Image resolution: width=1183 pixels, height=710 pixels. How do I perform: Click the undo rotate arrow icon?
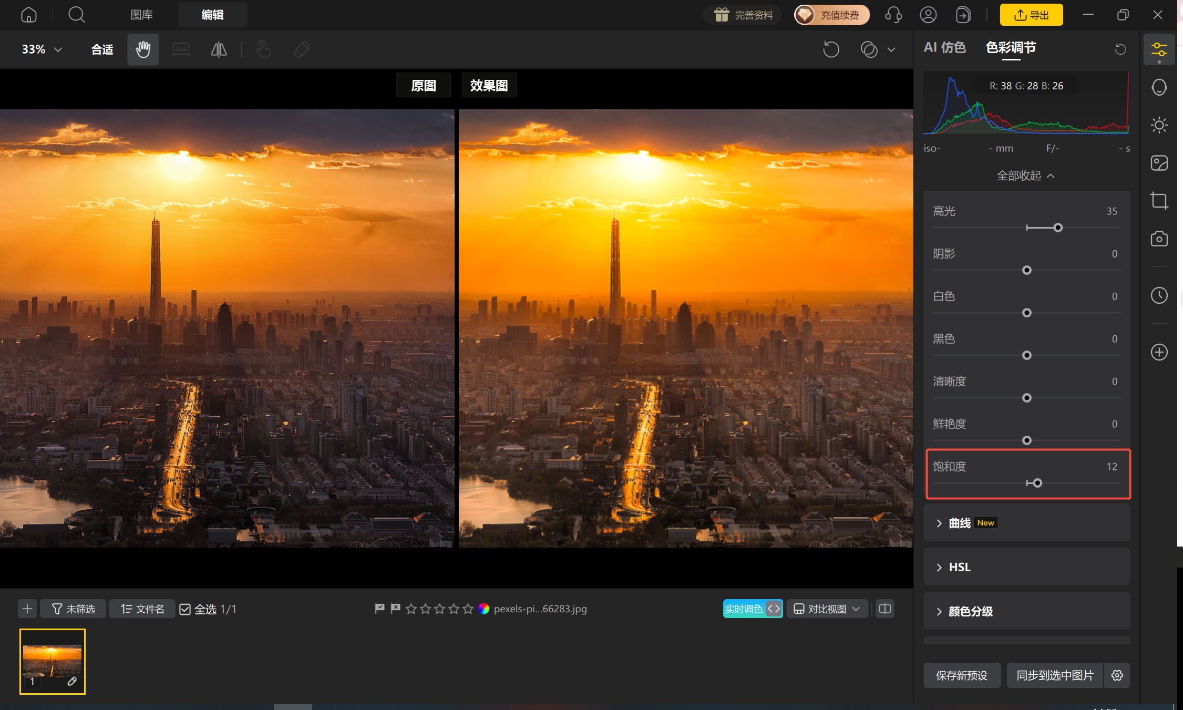tap(831, 49)
